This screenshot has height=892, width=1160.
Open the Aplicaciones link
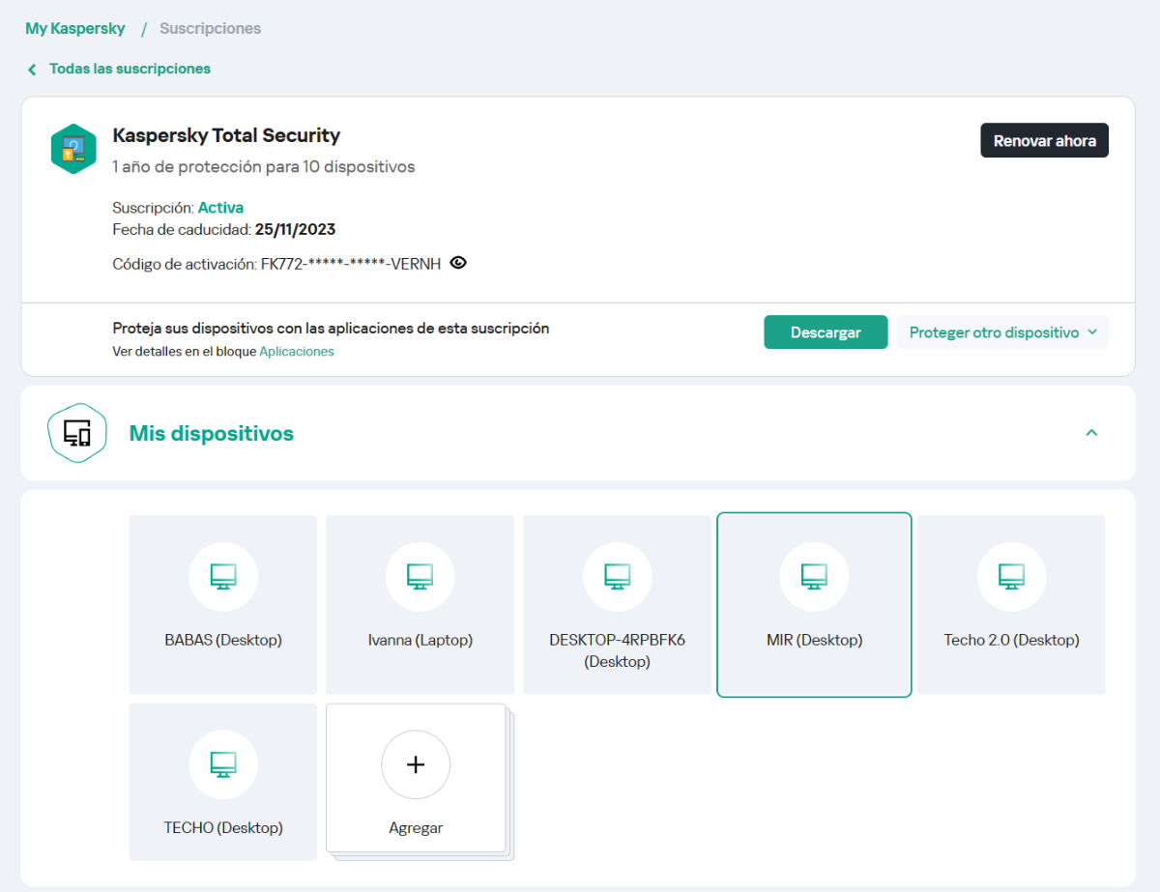297,352
